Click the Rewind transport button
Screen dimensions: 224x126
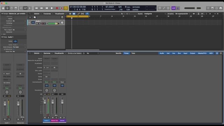36,8
